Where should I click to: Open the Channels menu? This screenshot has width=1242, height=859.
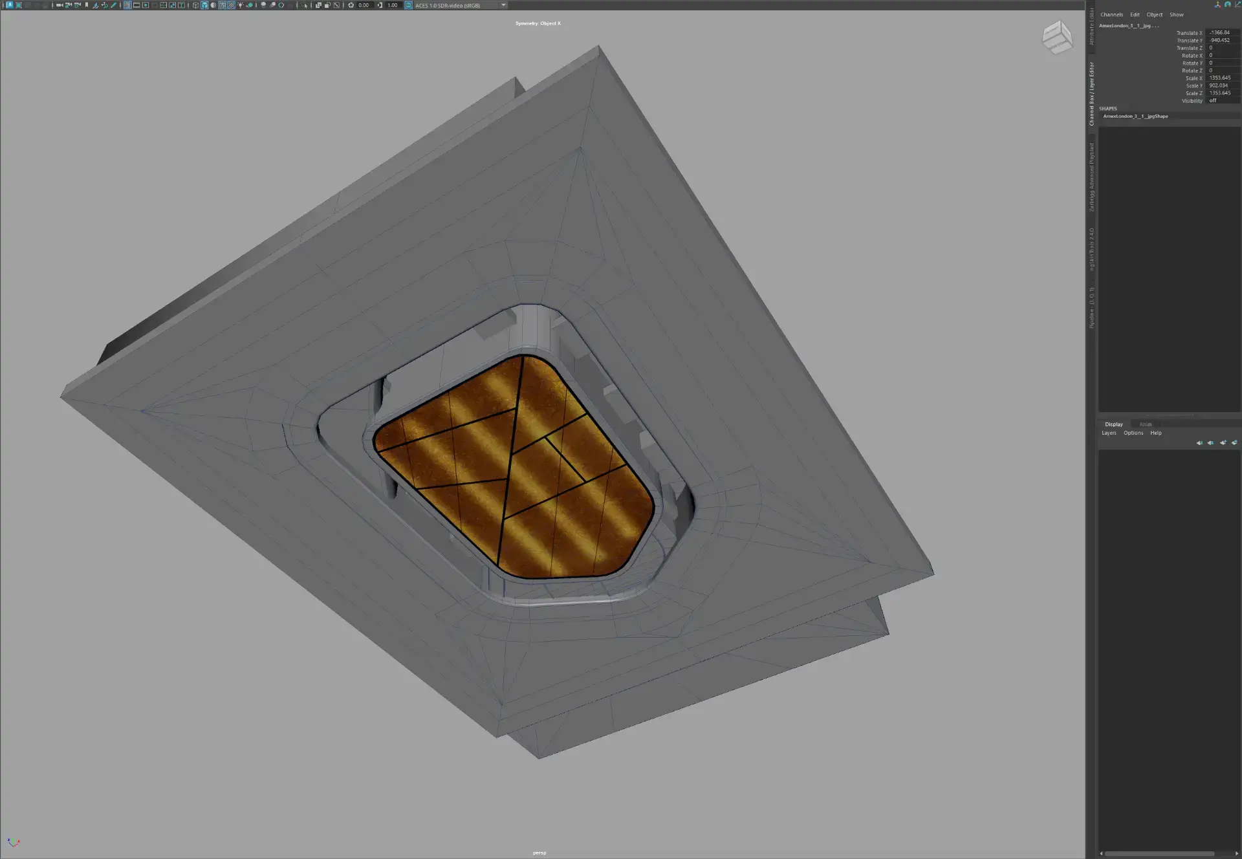pyautogui.click(x=1111, y=15)
